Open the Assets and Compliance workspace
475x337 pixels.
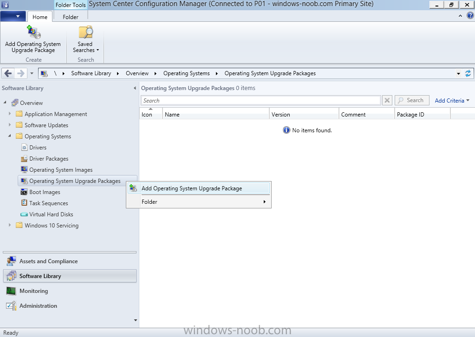(x=70, y=261)
